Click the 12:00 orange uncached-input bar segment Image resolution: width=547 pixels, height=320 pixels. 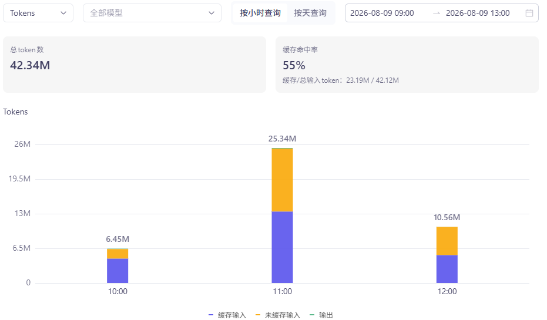tap(447, 241)
